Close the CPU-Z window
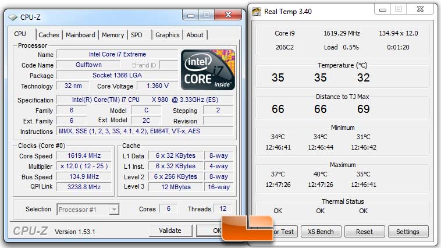 (228, 15)
